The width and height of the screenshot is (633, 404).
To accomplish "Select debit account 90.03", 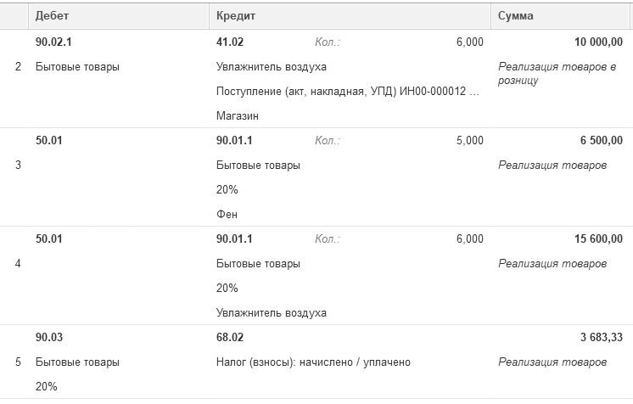I will pyautogui.click(x=49, y=338).
